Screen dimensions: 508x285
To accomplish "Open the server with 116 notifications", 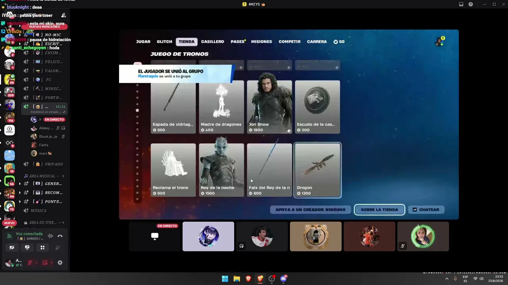I will (10, 118).
